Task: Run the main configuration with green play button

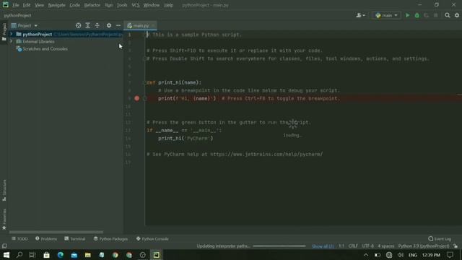Action: click(407, 15)
